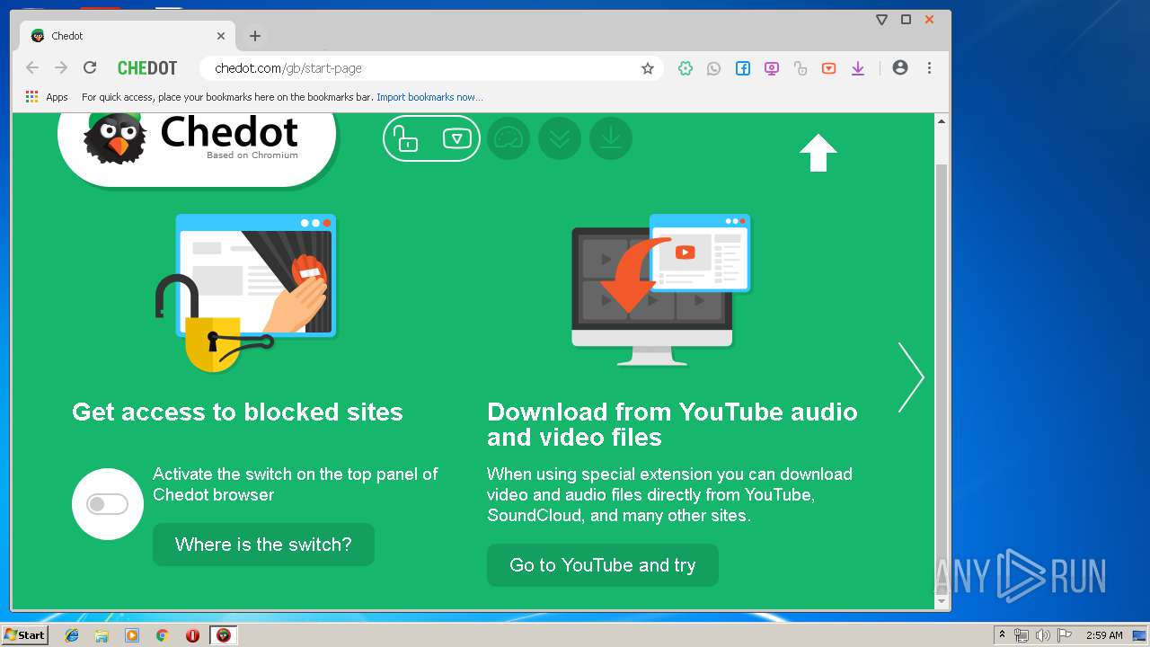Image resolution: width=1150 pixels, height=647 pixels.
Task: Open the WhatsApp extension icon
Action: click(714, 68)
